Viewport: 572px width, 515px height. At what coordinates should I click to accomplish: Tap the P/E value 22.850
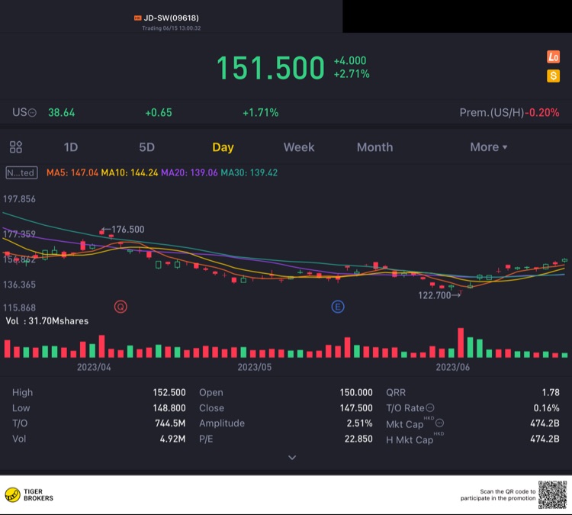click(x=358, y=439)
